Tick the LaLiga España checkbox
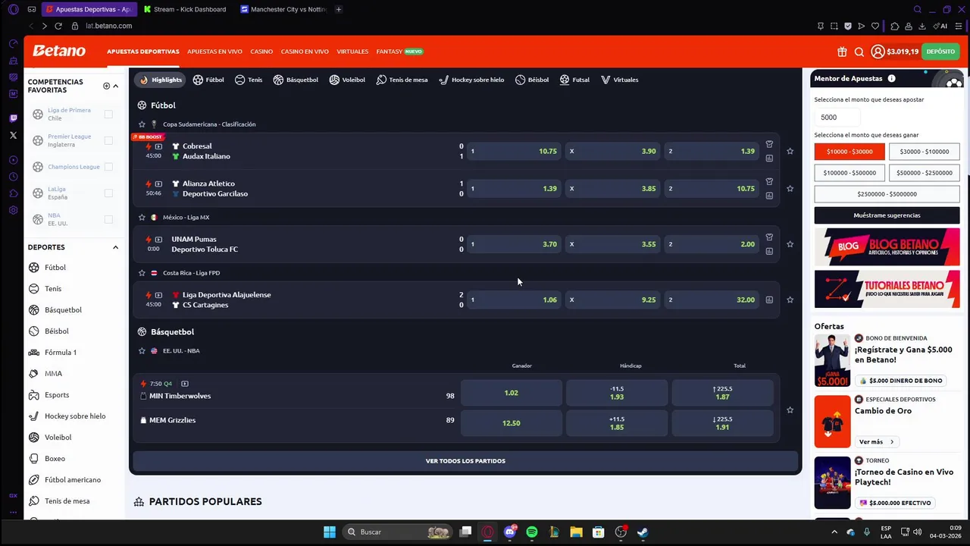The width and height of the screenshot is (970, 546). [108, 193]
